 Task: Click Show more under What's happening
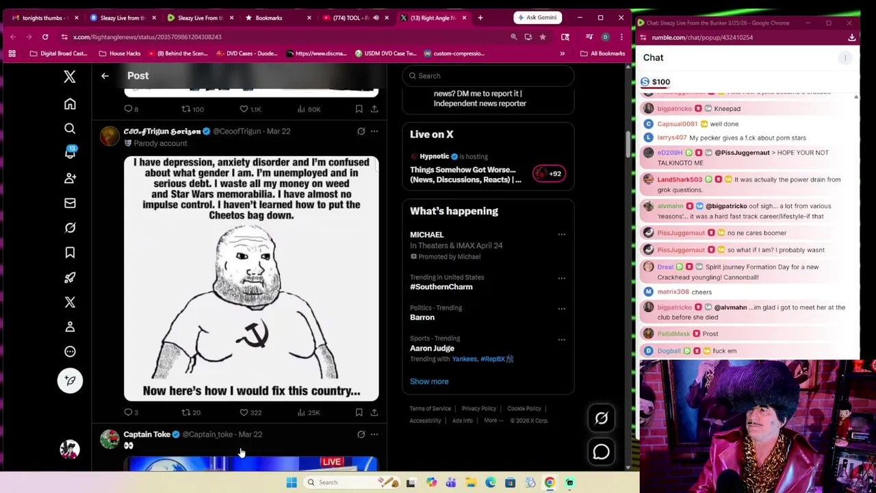click(429, 381)
